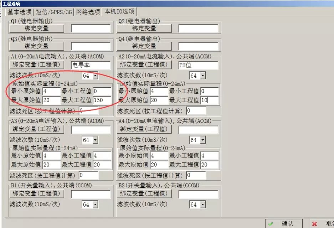
Task: Select the 网络选项 tab
Action: [x=88, y=12]
